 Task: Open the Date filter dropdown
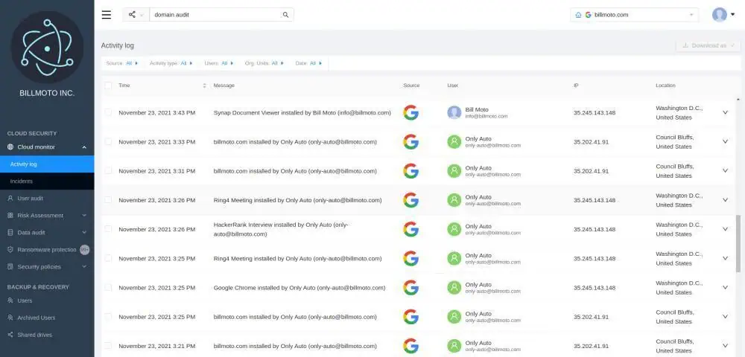click(308, 63)
